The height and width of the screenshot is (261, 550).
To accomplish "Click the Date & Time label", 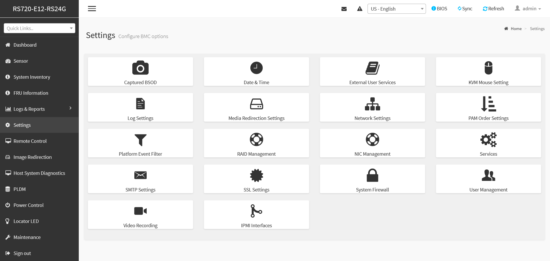I will pyautogui.click(x=256, y=82).
